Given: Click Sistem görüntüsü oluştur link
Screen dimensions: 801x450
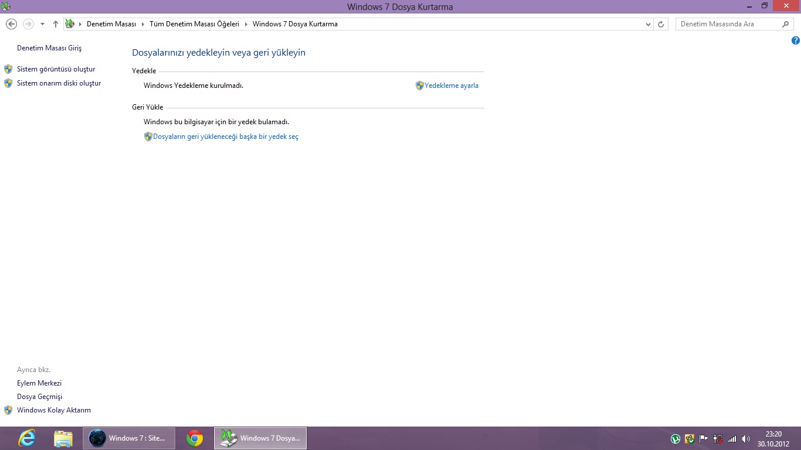Looking at the screenshot, I should click(56, 69).
